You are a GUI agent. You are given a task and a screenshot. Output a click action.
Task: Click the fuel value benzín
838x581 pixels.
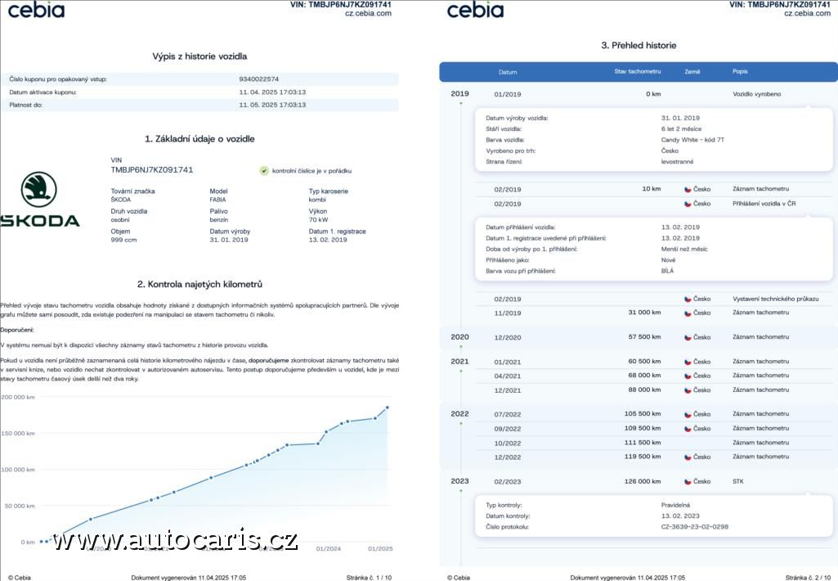click(x=218, y=220)
